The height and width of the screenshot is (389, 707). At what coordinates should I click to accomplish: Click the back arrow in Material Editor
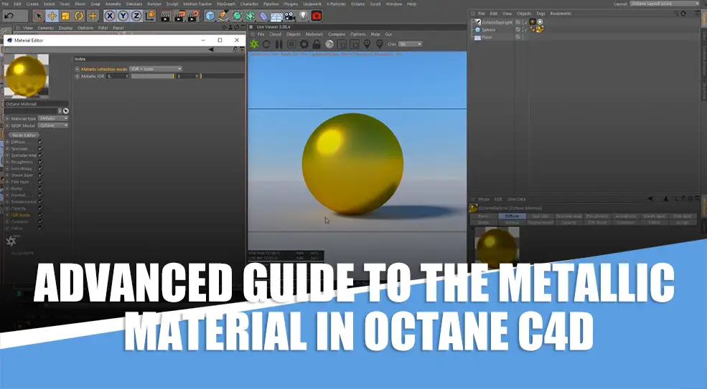pyautogui.click(x=210, y=49)
